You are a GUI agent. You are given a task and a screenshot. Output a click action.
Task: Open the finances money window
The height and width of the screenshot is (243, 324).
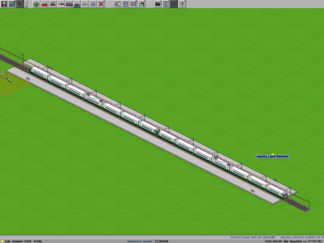click(142, 4)
